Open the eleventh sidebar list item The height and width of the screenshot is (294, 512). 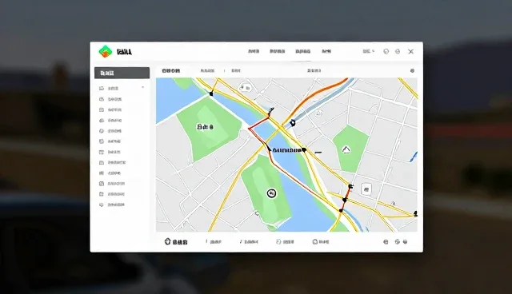tap(112, 194)
